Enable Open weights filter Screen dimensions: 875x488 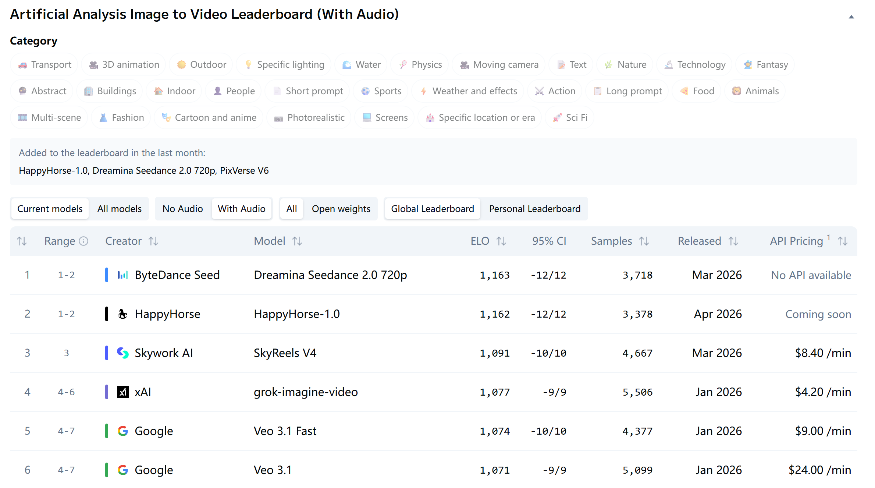[341, 209]
